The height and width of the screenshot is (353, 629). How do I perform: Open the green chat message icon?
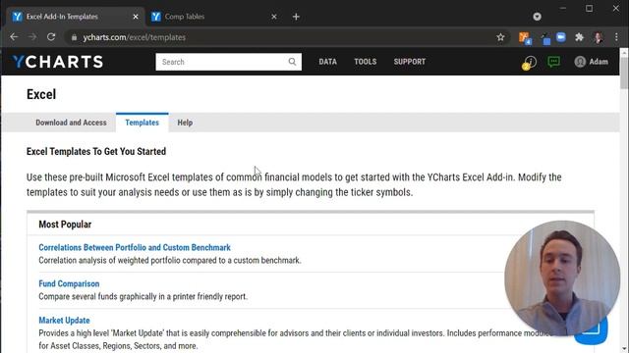coord(554,62)
